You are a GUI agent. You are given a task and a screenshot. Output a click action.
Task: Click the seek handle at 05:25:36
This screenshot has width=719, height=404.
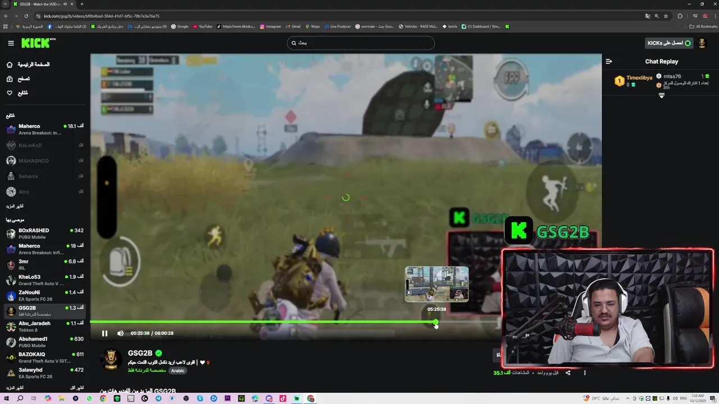pos(436,322)
